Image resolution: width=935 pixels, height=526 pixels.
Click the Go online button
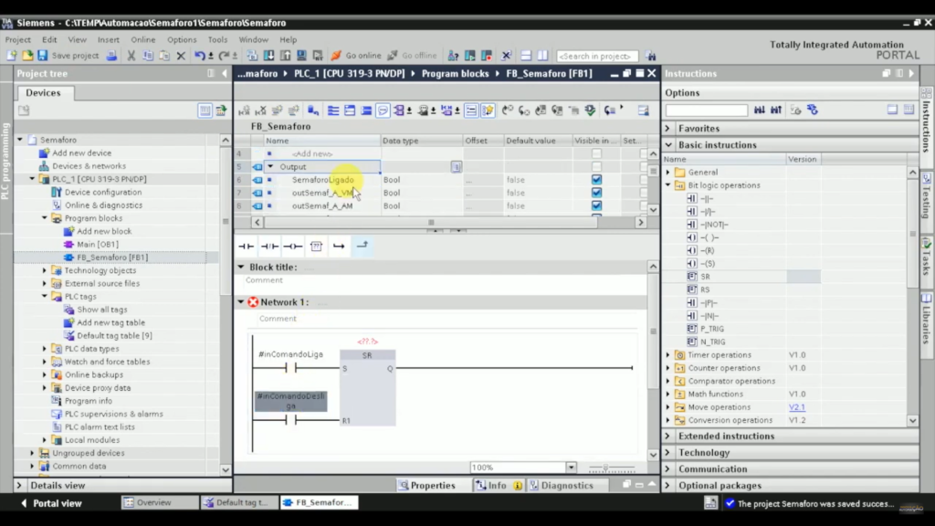356,56
